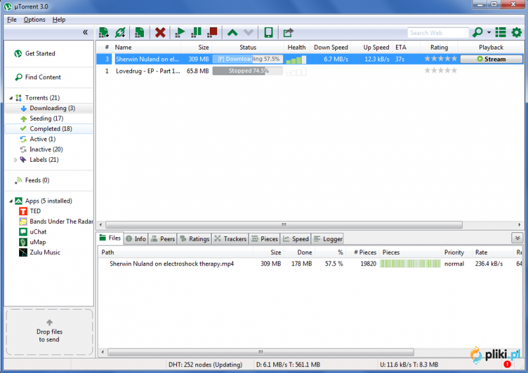
Task: Select the Sherwin Nuland torrent row
Action: coord(310,59)
